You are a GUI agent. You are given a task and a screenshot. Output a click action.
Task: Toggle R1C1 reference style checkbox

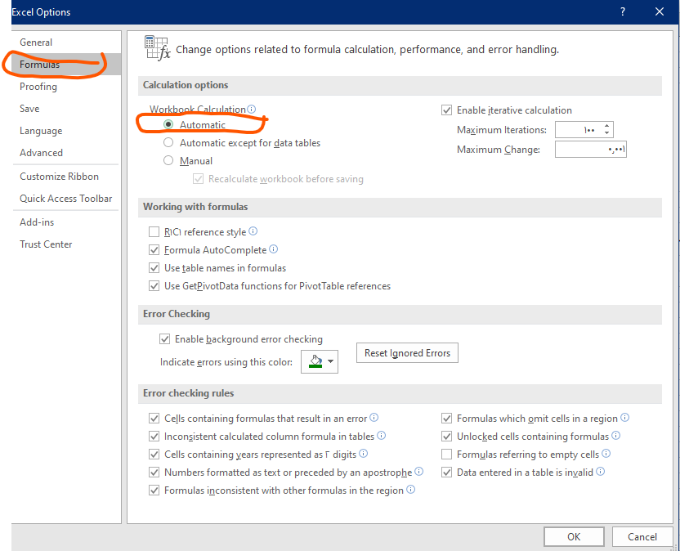coord(154,231)
